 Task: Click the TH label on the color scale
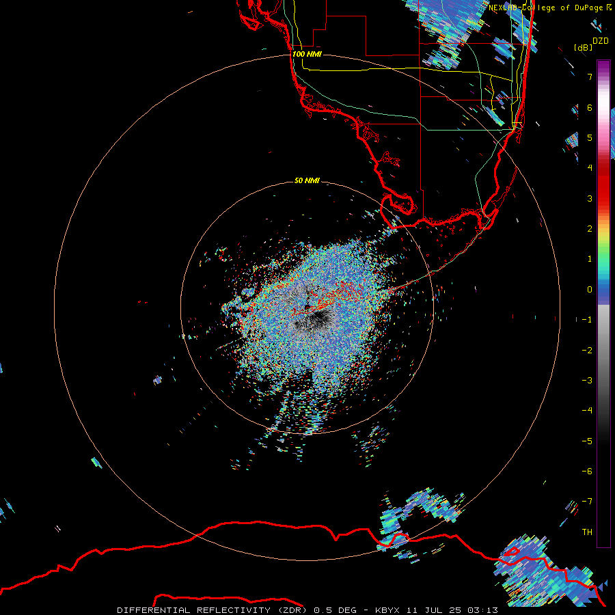tap(587, 532)
